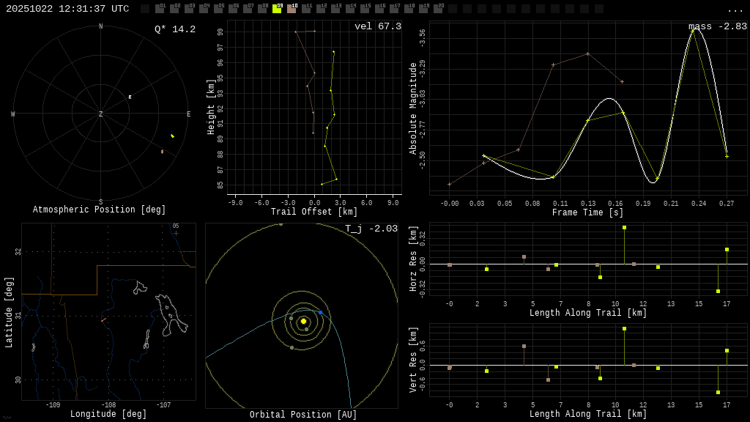Select station indicator 20 in top strip

pos(438,9)
